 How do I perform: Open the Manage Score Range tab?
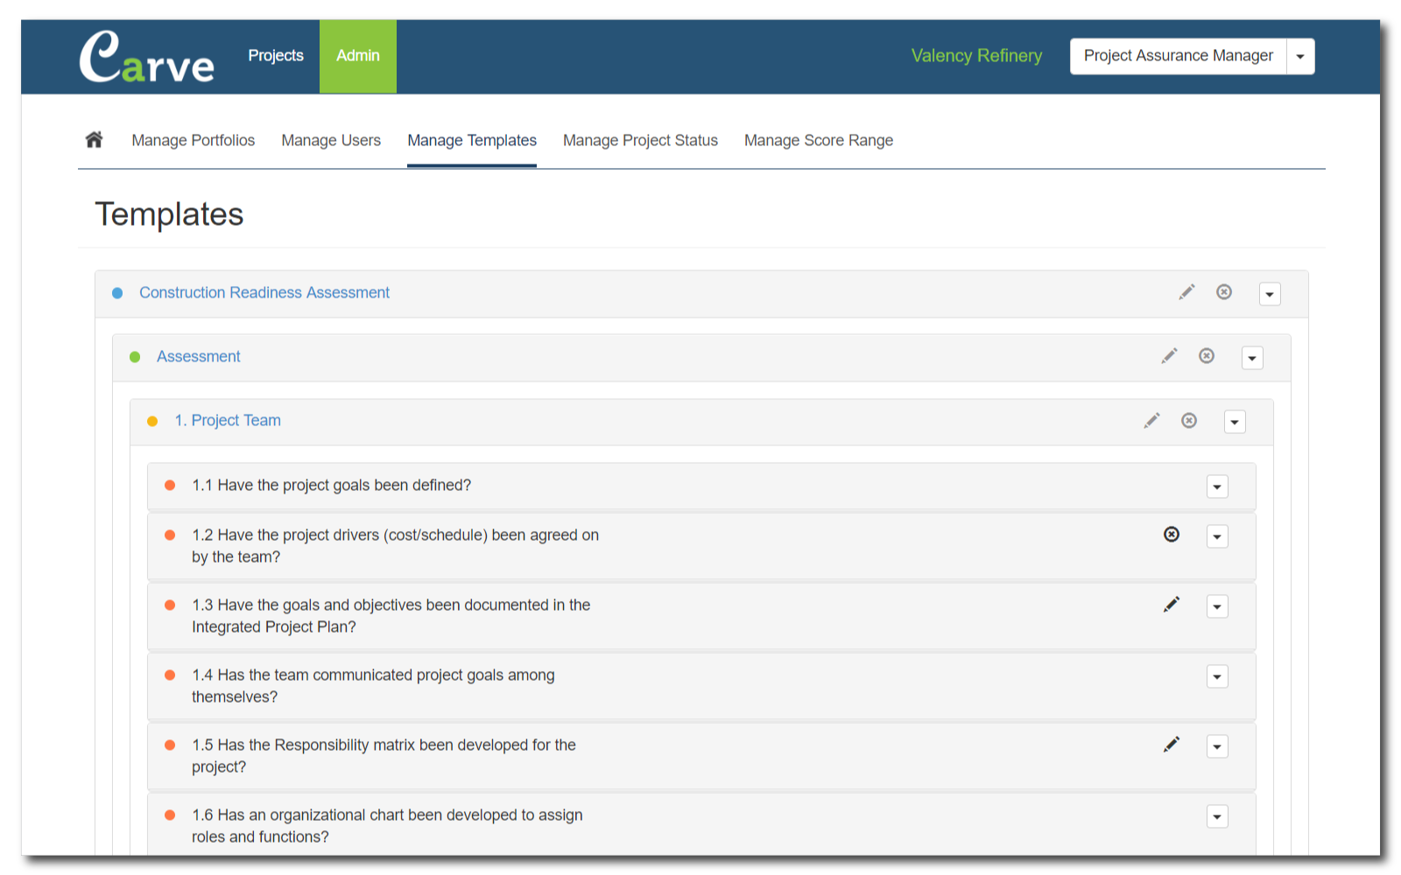(x=819, y=140)
